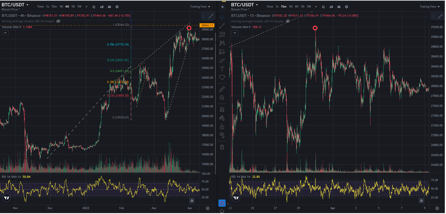
Task: Open Bitcoin Price link on left chart
Action: (11, 9)
